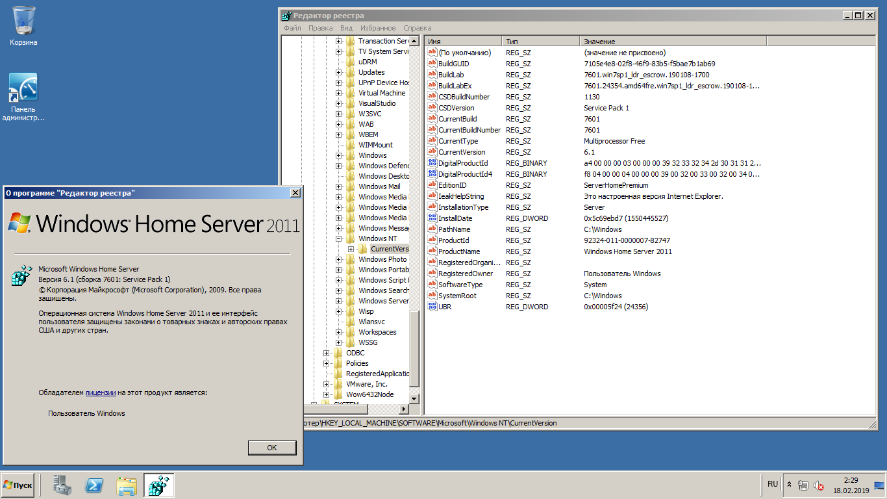The width and height of the screenshot is (887, 499).
Task: Switch to Registry Editor taskbar button
Action: (x=159, y=485)
